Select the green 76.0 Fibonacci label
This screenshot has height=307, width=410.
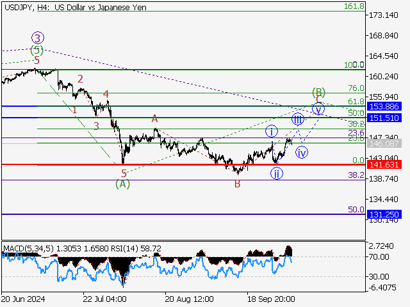pos(356,88)
